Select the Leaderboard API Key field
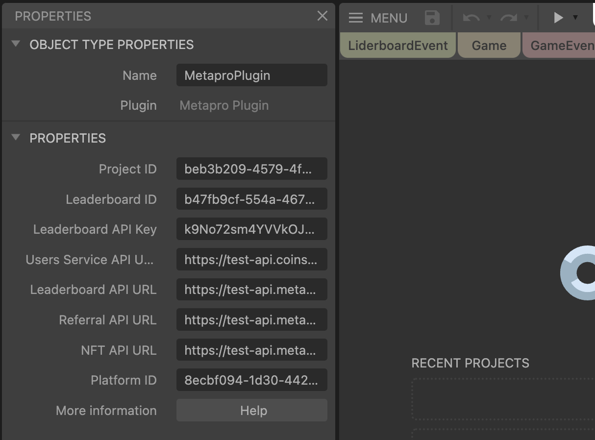 coord(251,229)
